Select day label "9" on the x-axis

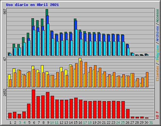click(48, 123)
